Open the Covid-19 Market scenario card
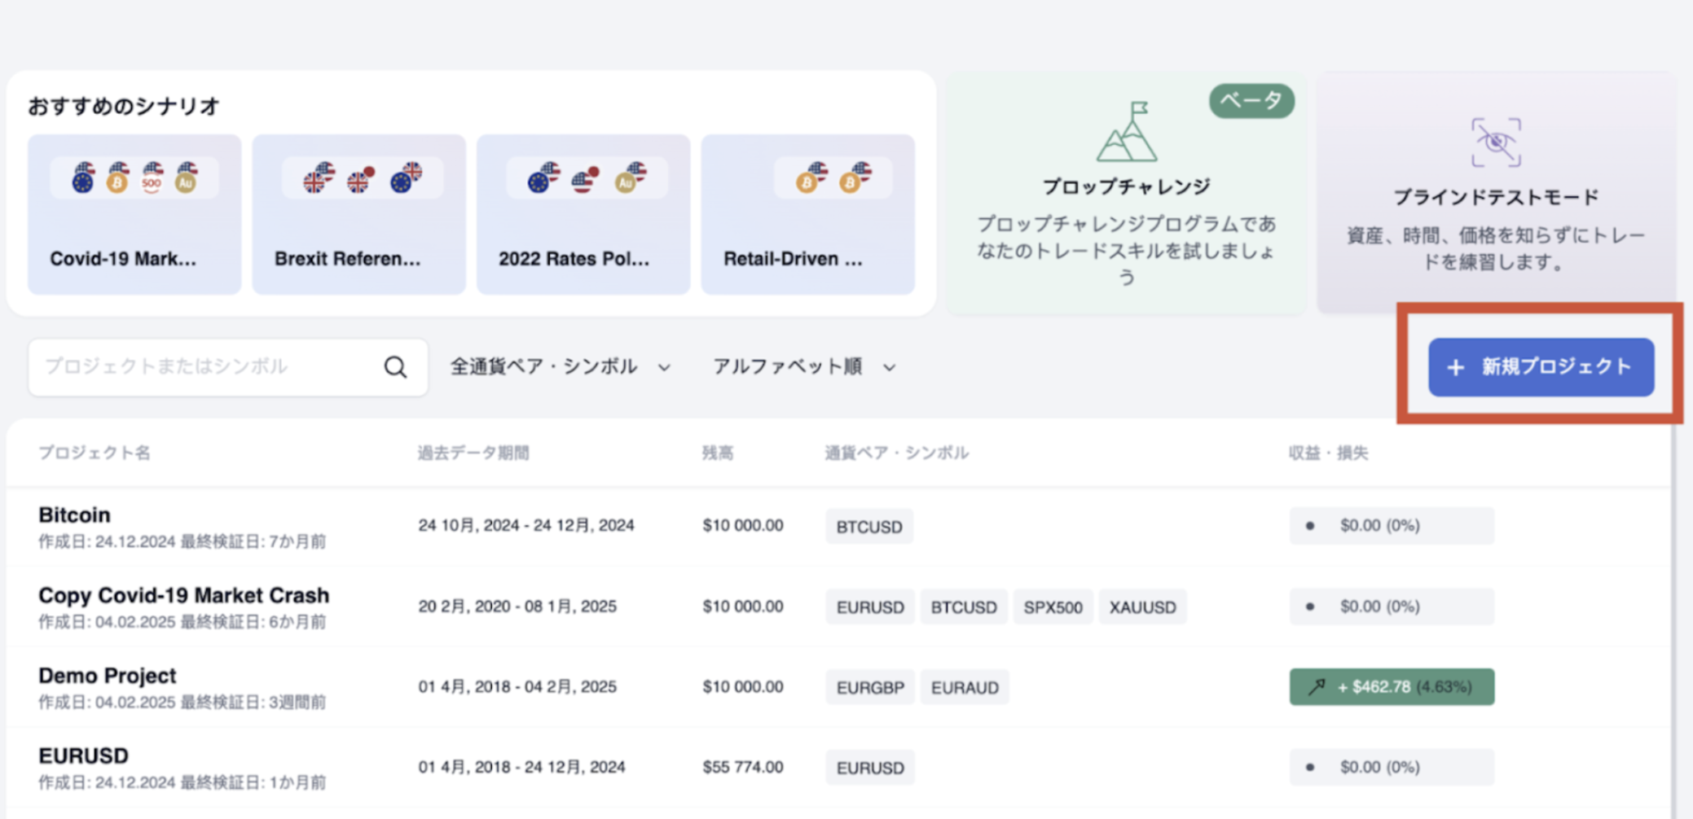 (134, 214)
